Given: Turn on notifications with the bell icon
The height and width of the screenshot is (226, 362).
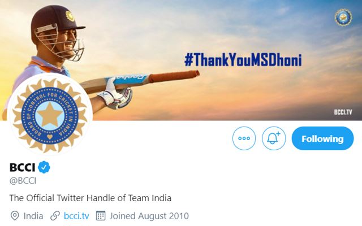Looking at the screenshot, I should pos(274,138).
